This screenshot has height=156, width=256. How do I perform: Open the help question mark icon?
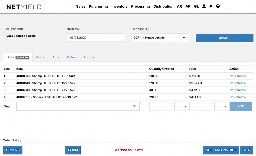pos(218,6)
